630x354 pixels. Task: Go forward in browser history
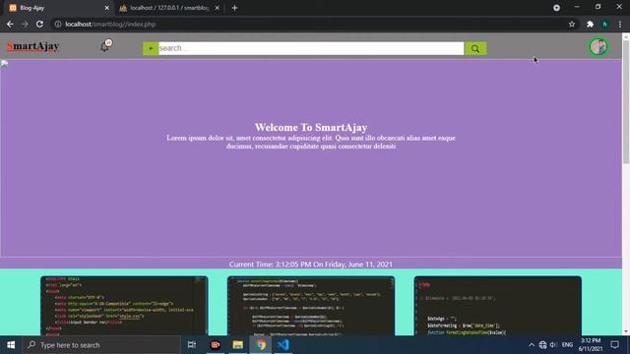(x=25, y=24)
